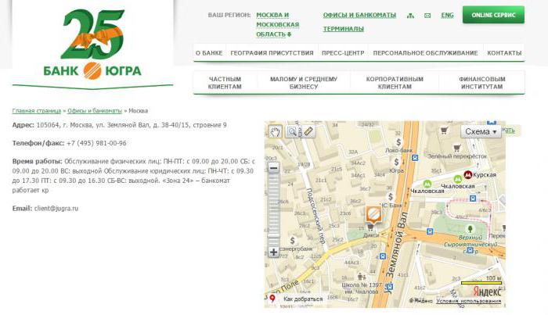548x315 pixels.
Task: Open the ПРЕСС-ЦЕНТР menu
Action: pyautogui.click(x=343, y=53)
